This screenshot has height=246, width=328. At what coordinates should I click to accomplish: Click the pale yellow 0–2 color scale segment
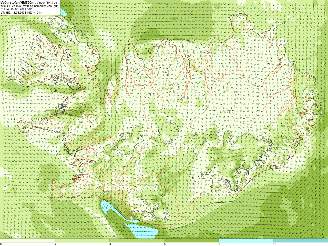(27, 241)
